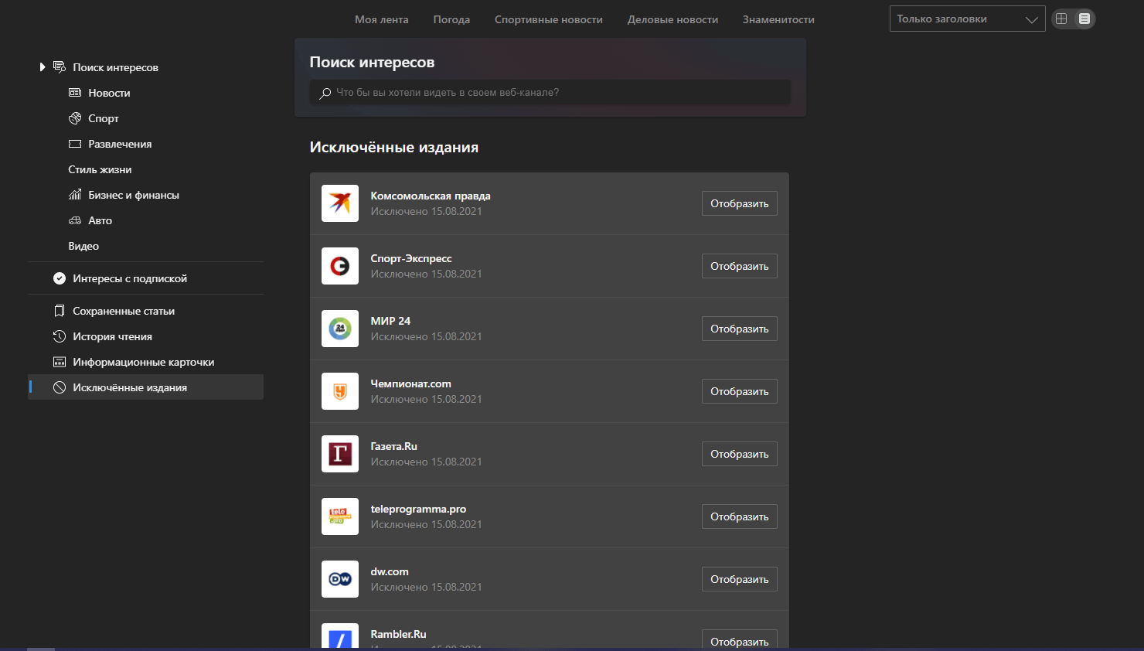Click the Комсомольская правда publication name
The width and height of the screenshot is (1144, 651).
431,196
